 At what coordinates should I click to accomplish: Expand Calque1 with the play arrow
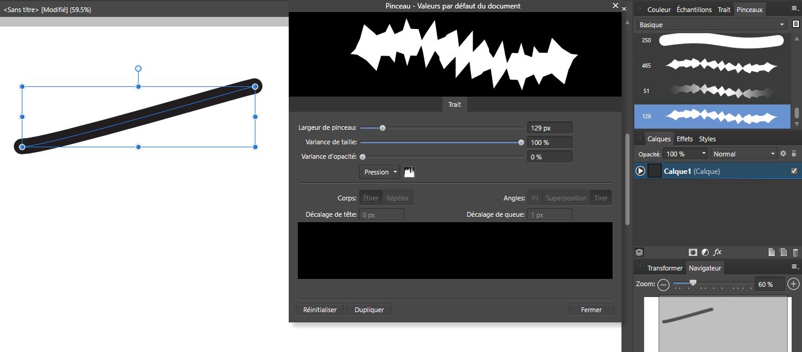click(640, 171)
